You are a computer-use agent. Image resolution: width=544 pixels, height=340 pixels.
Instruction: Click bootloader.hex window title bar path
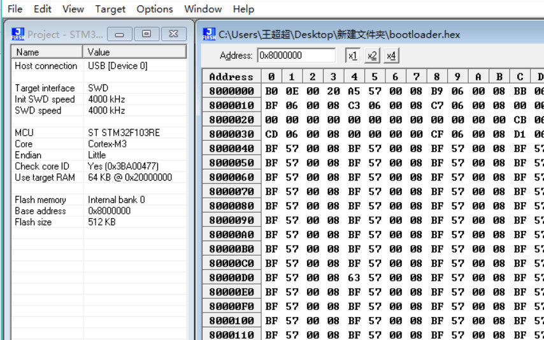tap(340, 34)
